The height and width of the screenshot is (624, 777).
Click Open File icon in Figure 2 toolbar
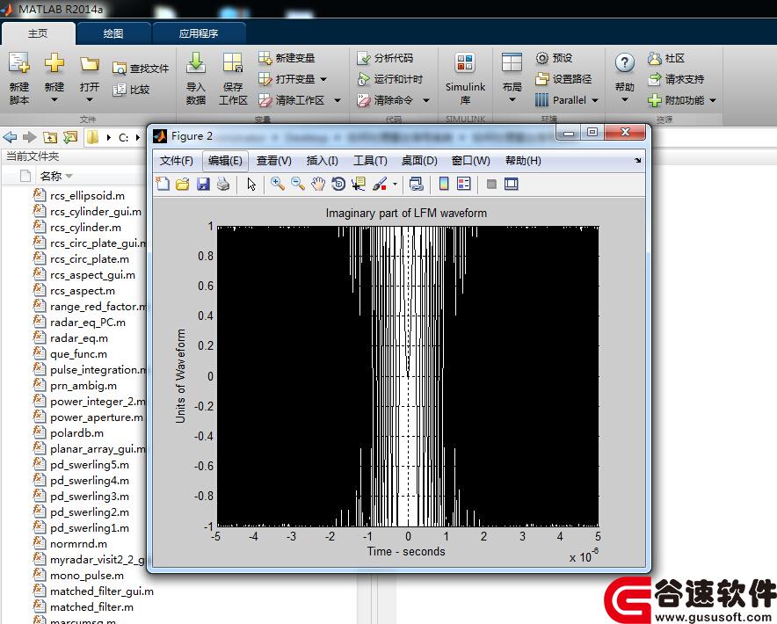[182, 185]
